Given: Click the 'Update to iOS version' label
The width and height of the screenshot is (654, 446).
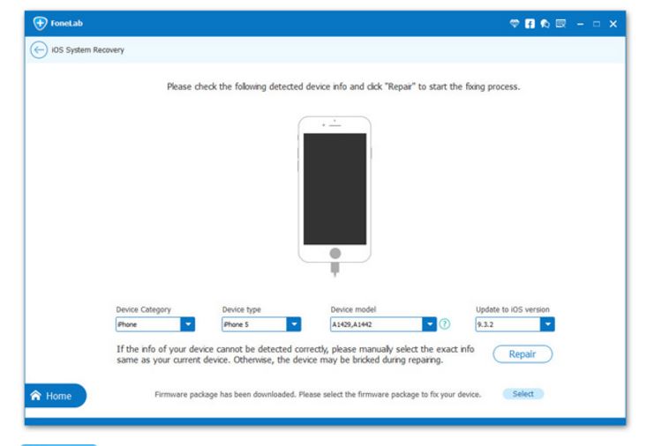Looking at the screenshot, I should pyautogui.click(x=513, y=309).
